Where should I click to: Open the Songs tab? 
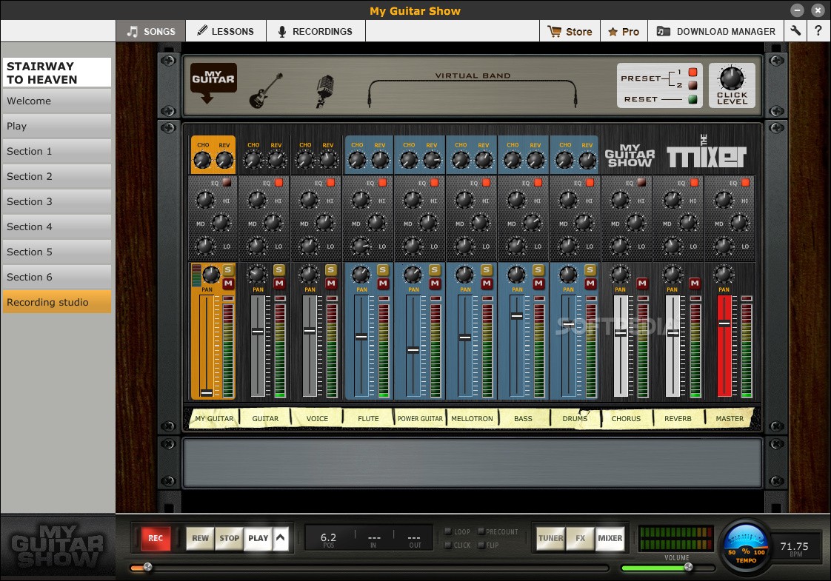pyautogui.click(x=151, y=31)
